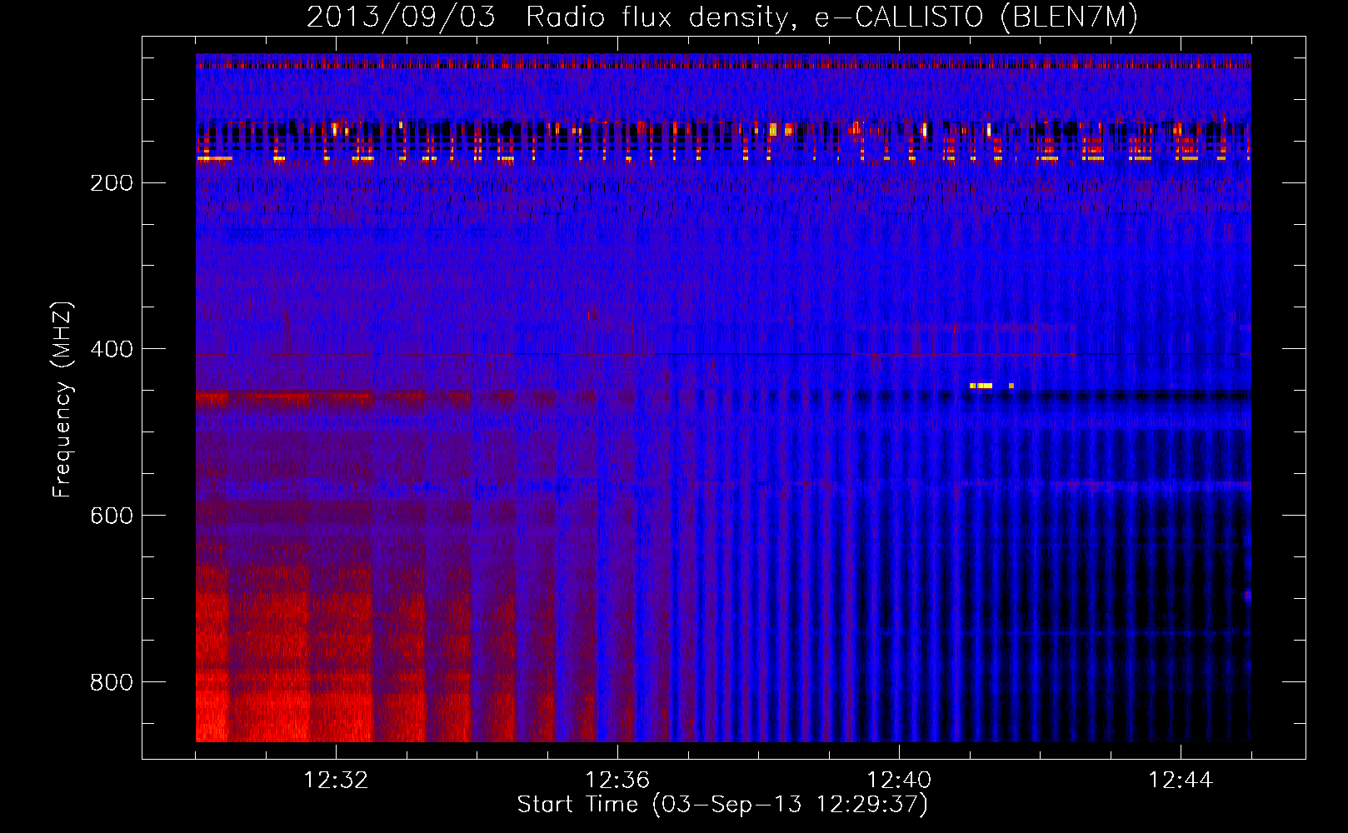Click the 12:40 time tick label
This screenshot has height=833, width=1348.
(899, 781)
